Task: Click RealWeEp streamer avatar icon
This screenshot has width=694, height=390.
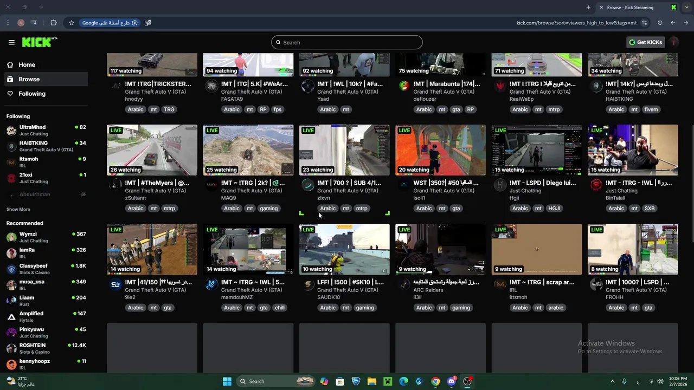Action: [x=500, y=86]
